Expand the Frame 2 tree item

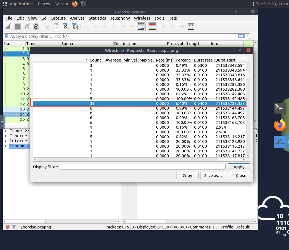click(x=6, y=131)
